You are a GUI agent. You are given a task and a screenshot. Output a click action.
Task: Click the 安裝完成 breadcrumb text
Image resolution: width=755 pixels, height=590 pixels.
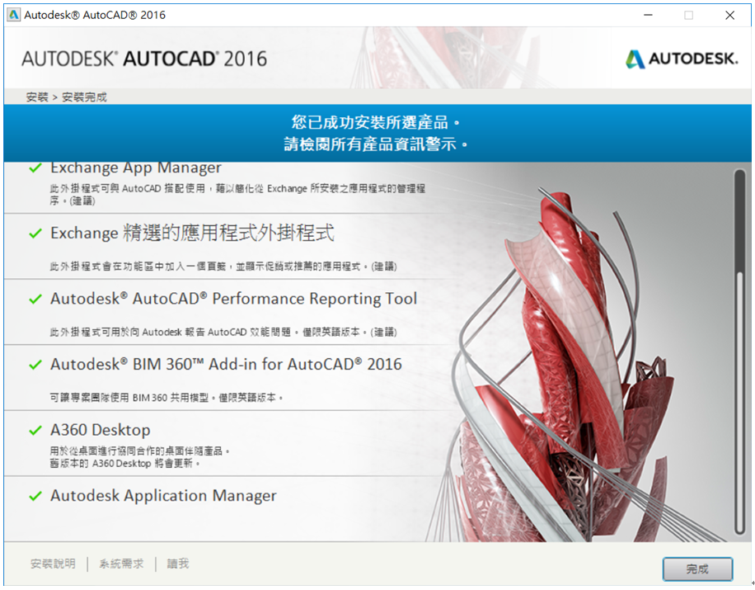pyautogui.click(x=84, y=97)
